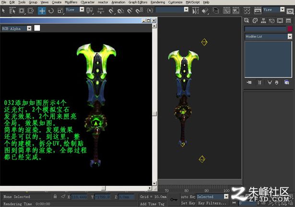Switch to the Hierarchy command panel

pyautogui.click(x=263, y=21)
